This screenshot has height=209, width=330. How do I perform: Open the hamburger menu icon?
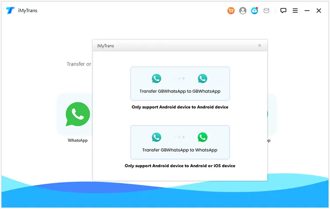(295, 11)
